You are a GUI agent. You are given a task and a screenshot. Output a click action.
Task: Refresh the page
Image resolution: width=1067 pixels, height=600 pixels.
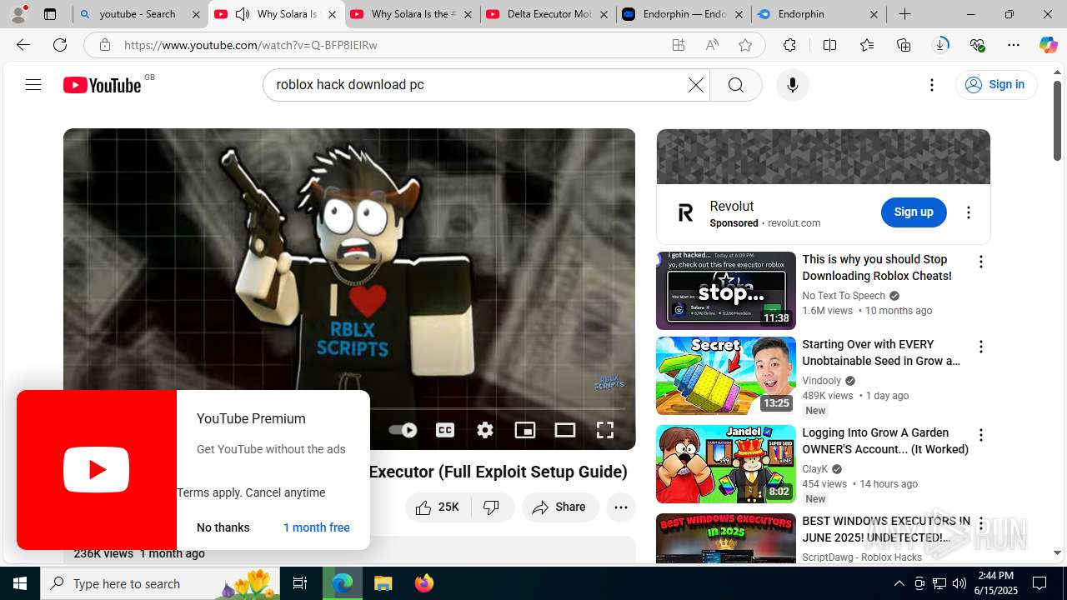60,45
